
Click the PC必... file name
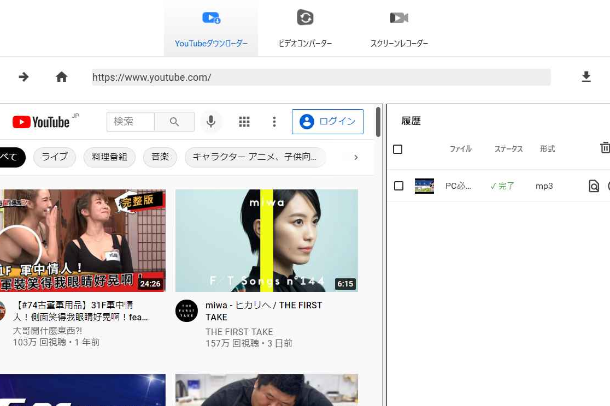click(458, 186)
